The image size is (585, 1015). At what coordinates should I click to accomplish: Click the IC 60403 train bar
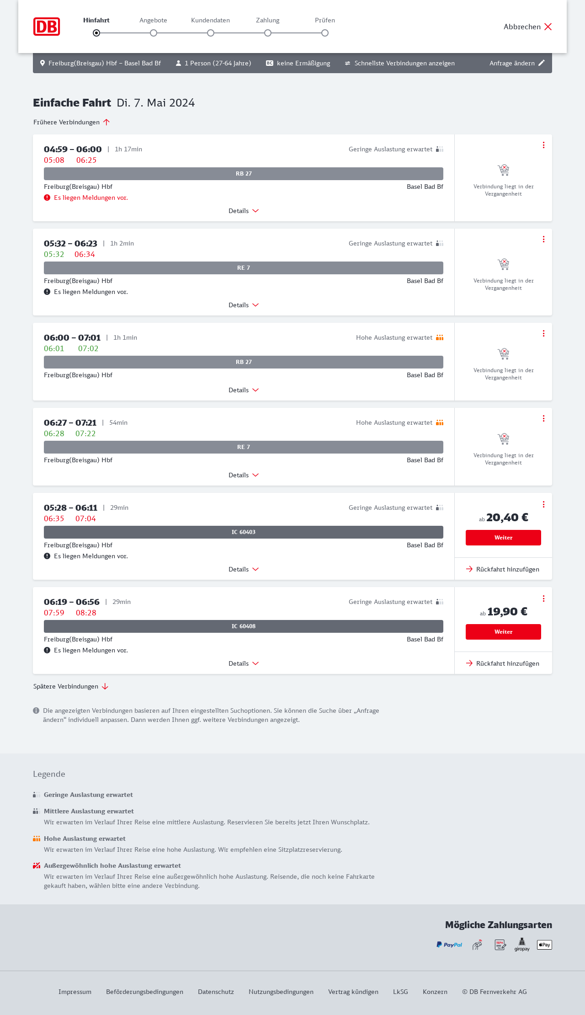click(244, 532)
